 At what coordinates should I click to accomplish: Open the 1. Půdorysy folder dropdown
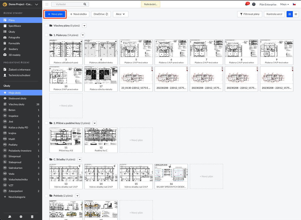83,35
